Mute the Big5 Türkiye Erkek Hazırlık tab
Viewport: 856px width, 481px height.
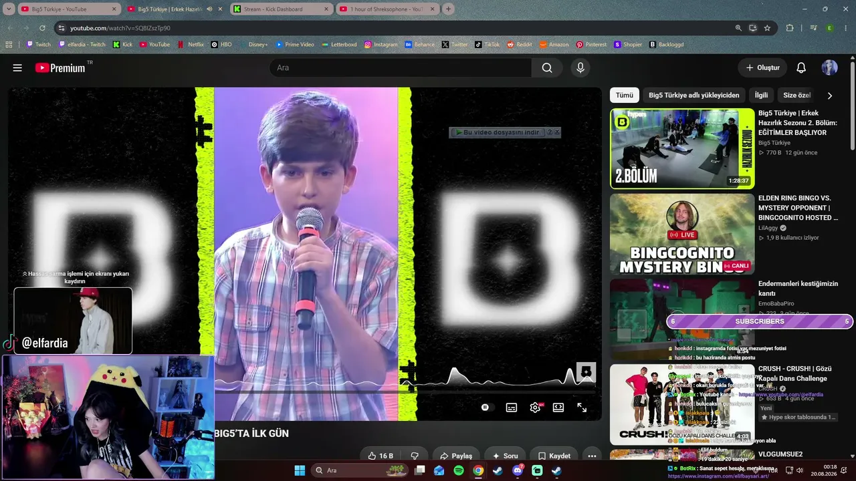[209, 9]
